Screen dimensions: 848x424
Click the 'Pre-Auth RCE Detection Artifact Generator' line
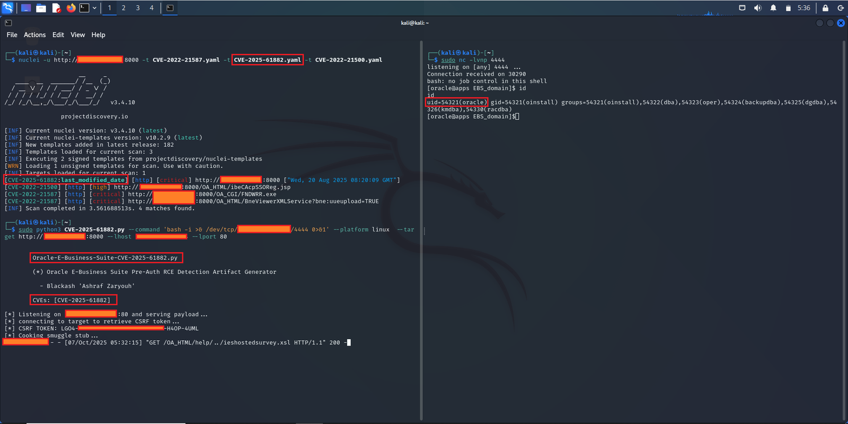[x=154, y=272]
